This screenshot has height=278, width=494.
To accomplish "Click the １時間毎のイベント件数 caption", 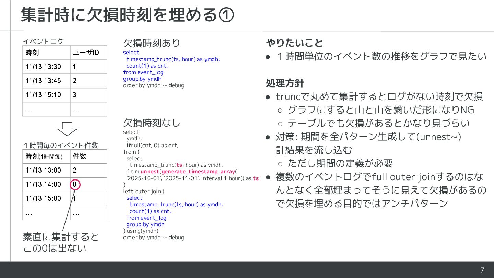I will pos(60,145).
